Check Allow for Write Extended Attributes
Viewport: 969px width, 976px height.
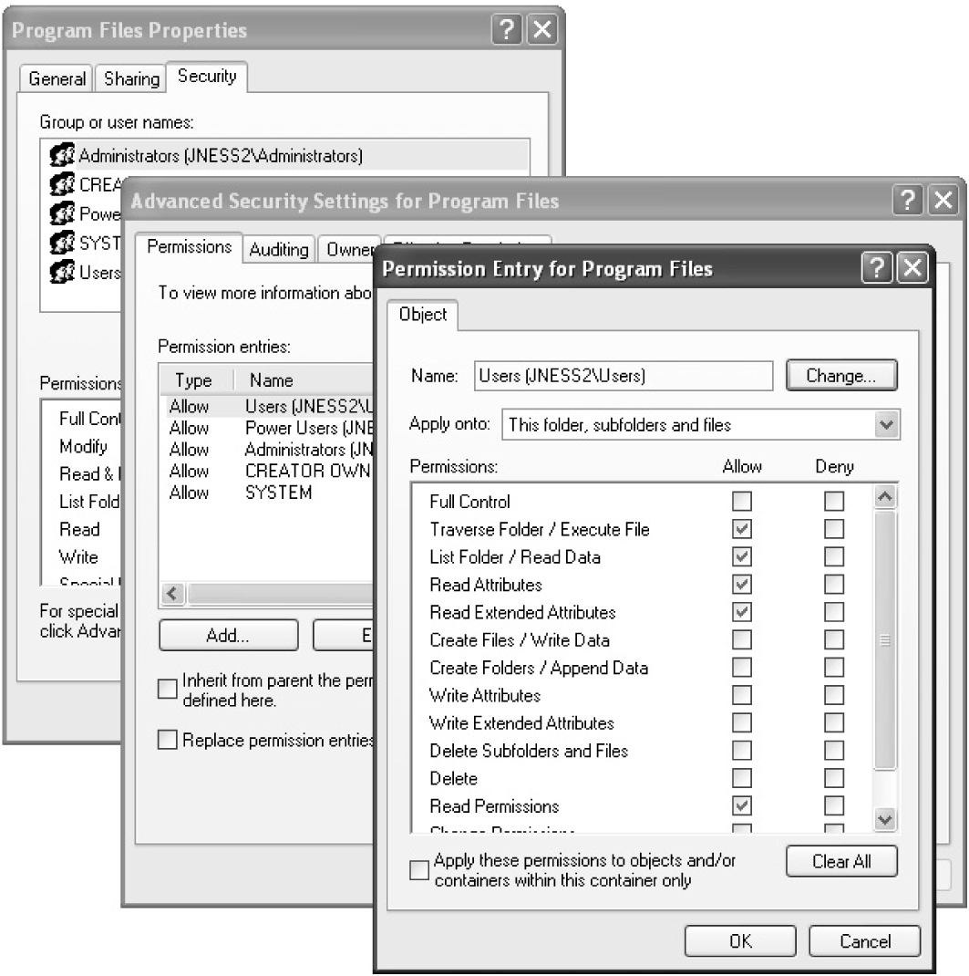[741, 722]
